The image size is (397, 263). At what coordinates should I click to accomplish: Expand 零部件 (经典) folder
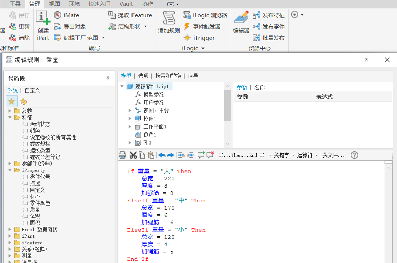pos(10,164)
